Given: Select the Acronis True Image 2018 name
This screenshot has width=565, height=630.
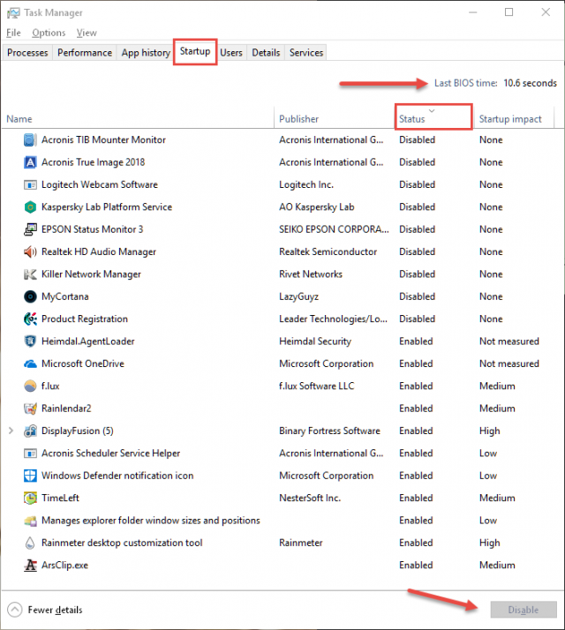Looking at the screenshot, I should click(94, 162).
